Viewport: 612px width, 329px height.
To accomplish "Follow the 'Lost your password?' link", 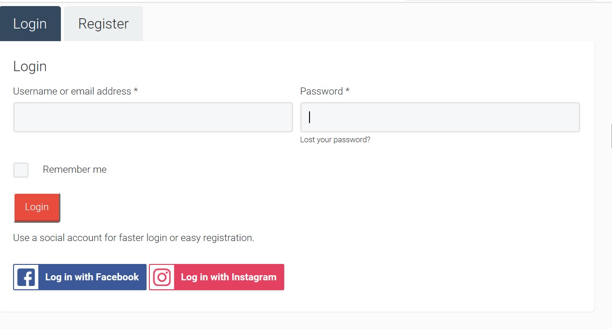I will (335, 140).
